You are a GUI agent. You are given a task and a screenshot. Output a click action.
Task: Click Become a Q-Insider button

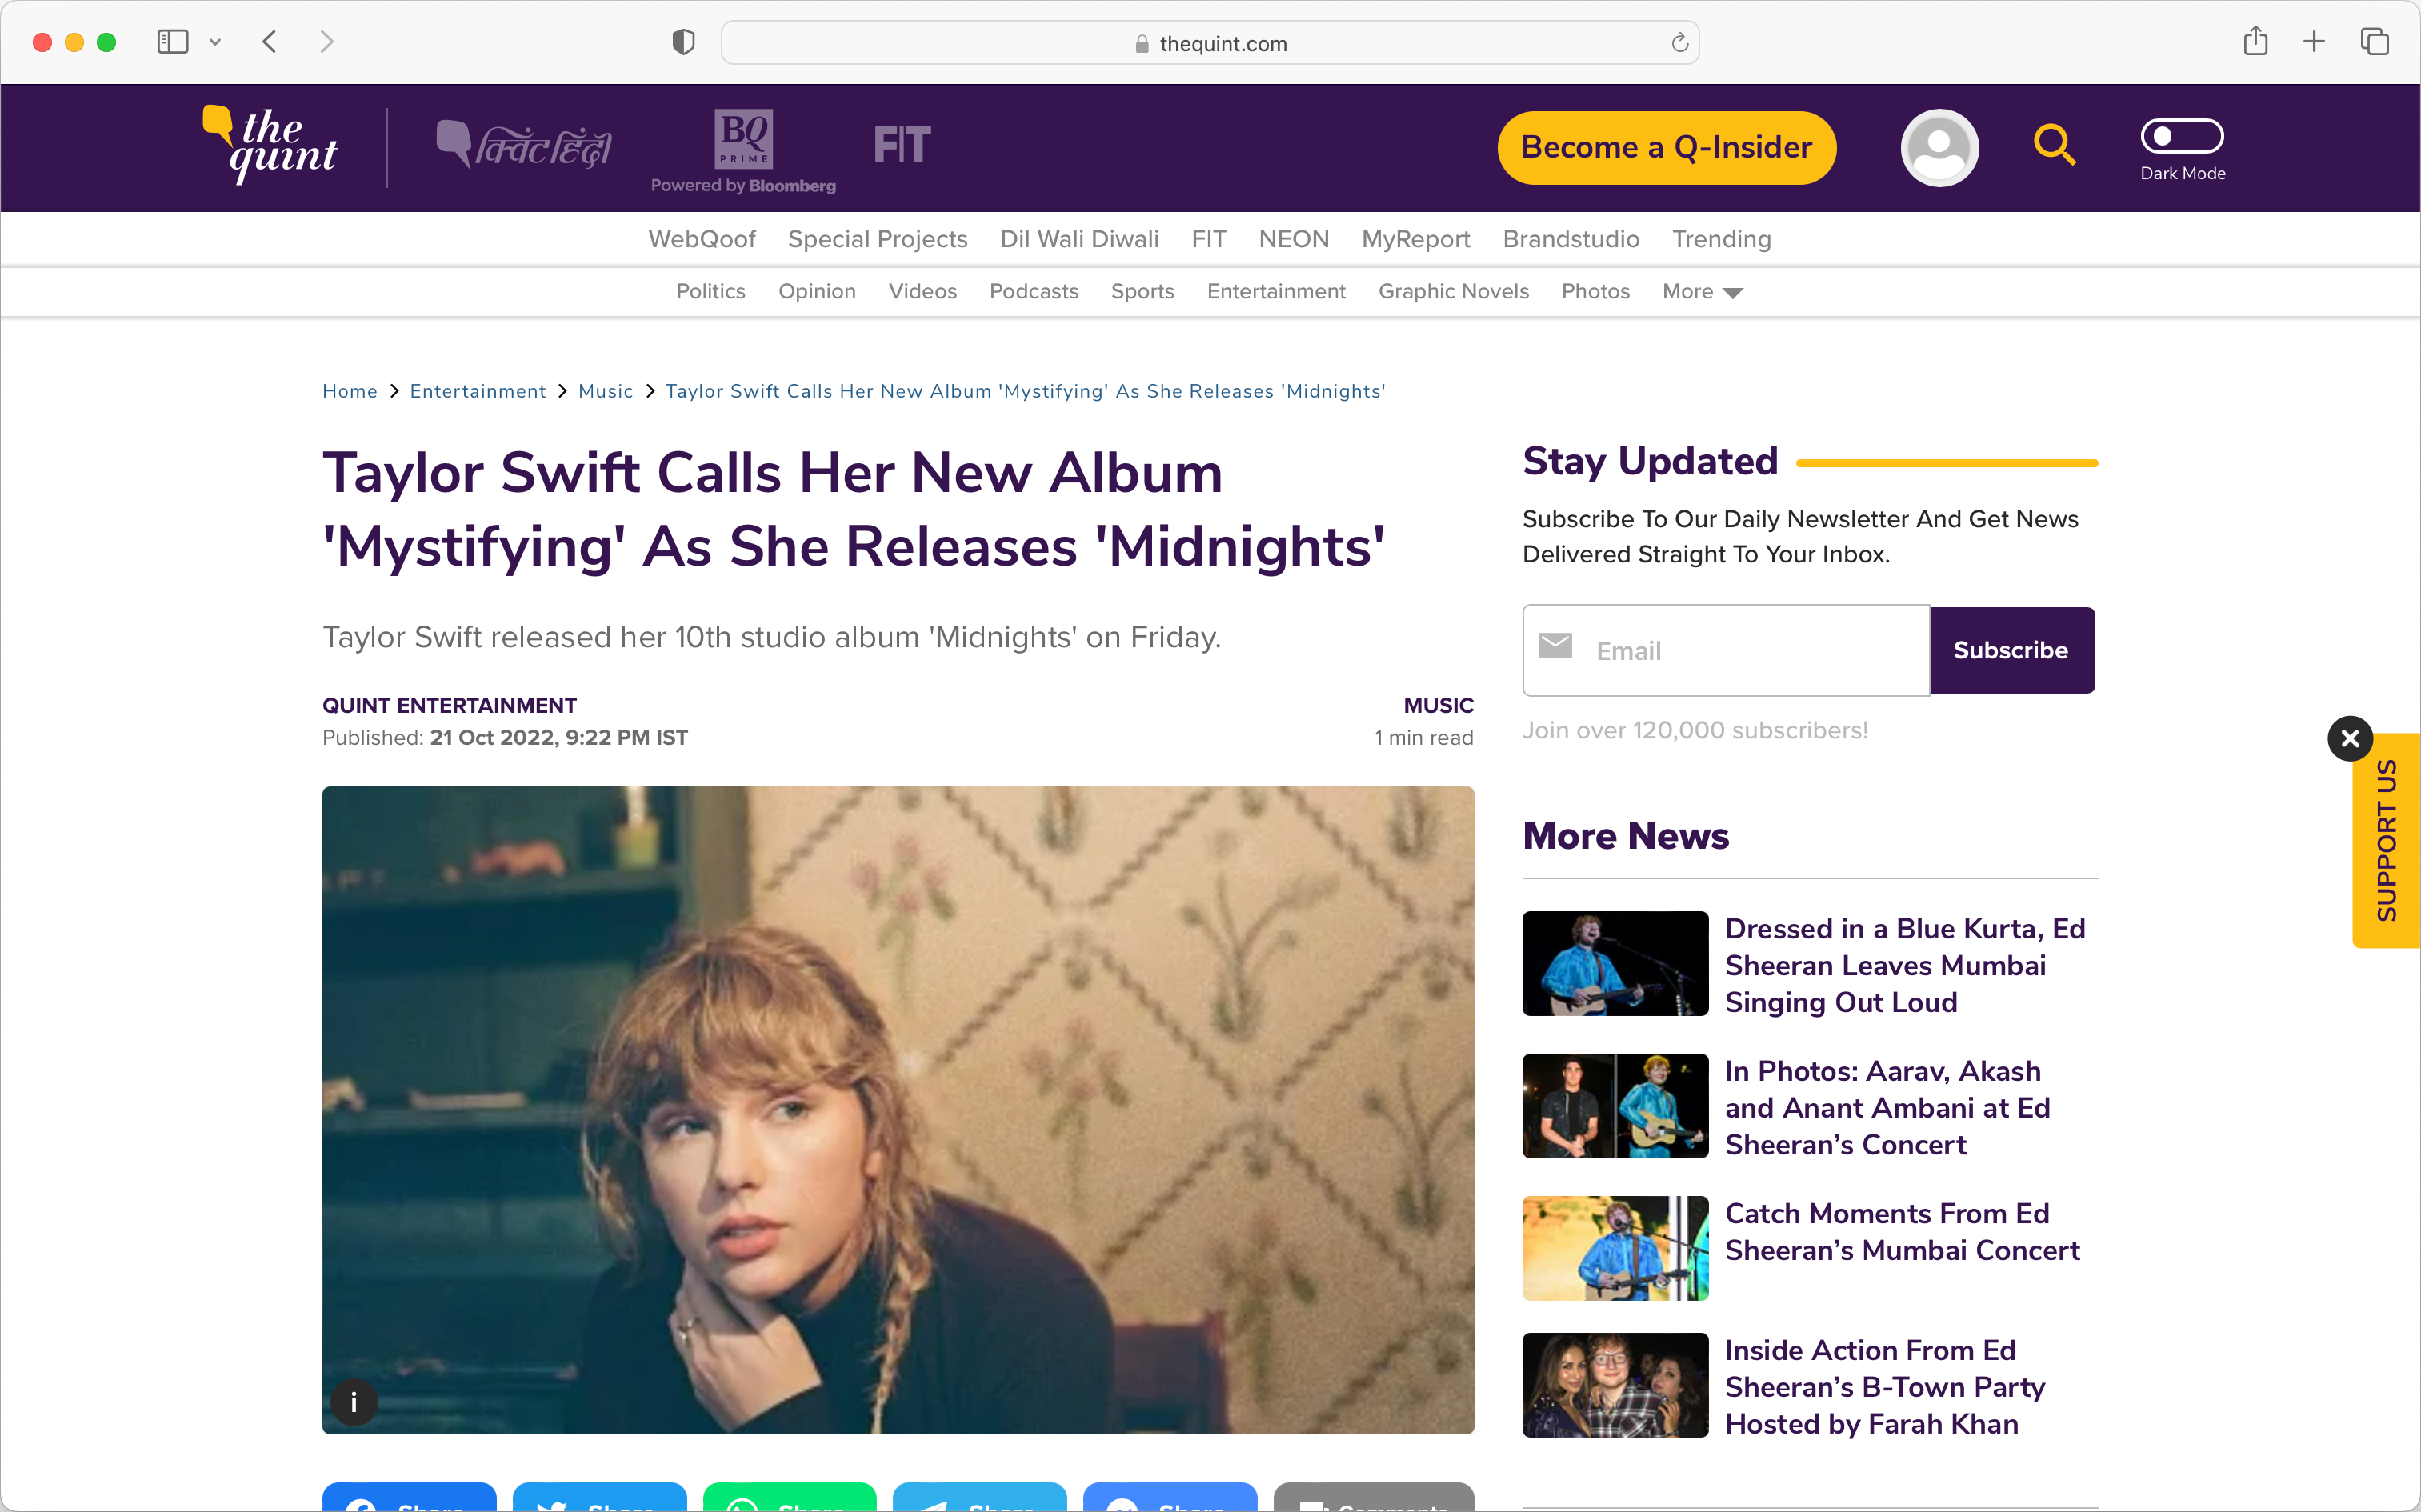(x=1666, y=147)
